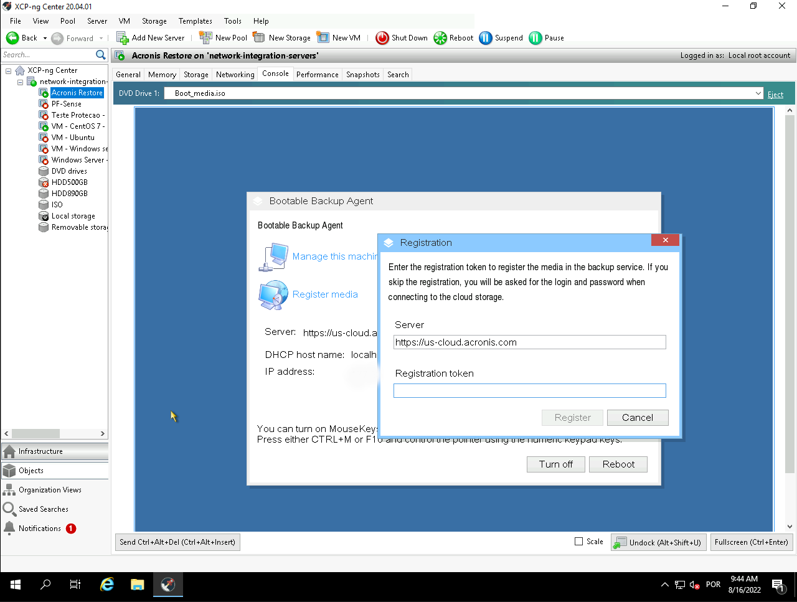
Task: Toggle the Scale checkbox
Action: click(579, 542)
